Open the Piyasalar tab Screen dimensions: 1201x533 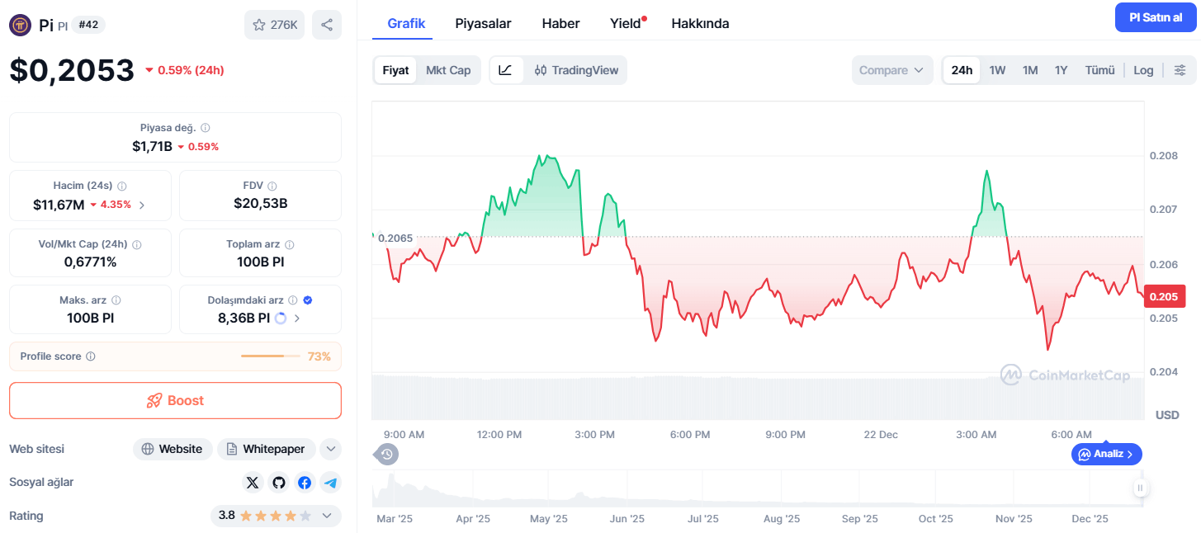[x=483, y=23]
